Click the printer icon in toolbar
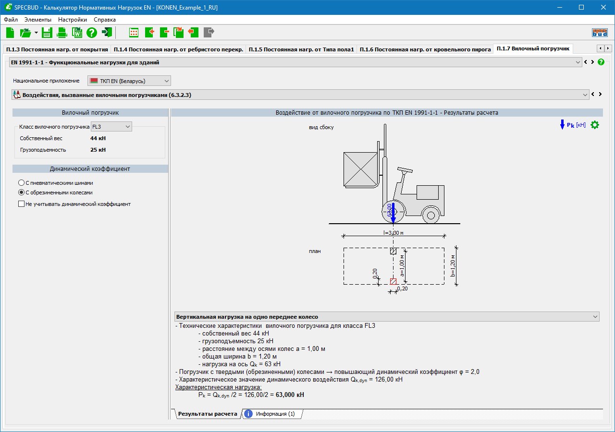Image resolution: width=615 pixels, height=432 pixels. (62, 33)
